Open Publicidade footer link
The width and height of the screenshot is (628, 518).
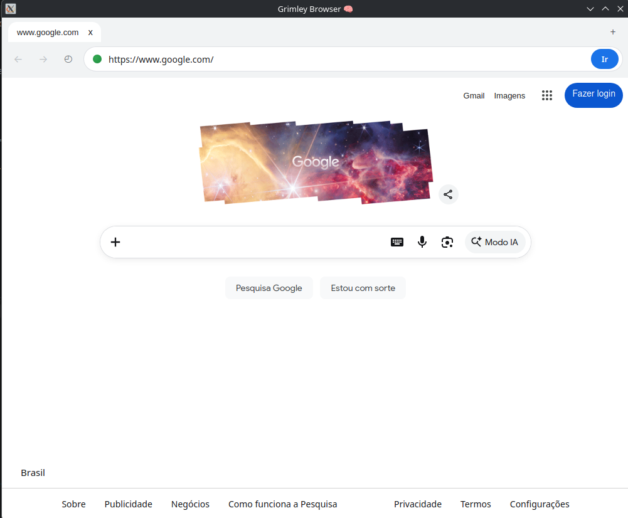(128, 504)
